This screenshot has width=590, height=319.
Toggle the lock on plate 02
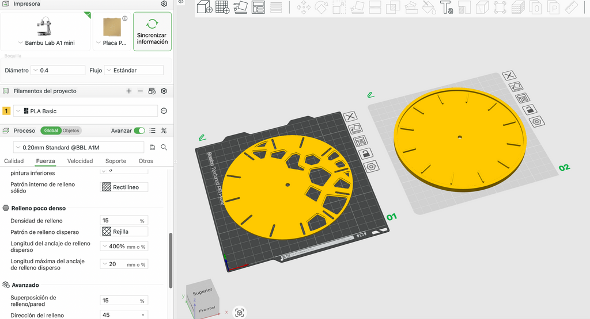(x=530, y=110)
